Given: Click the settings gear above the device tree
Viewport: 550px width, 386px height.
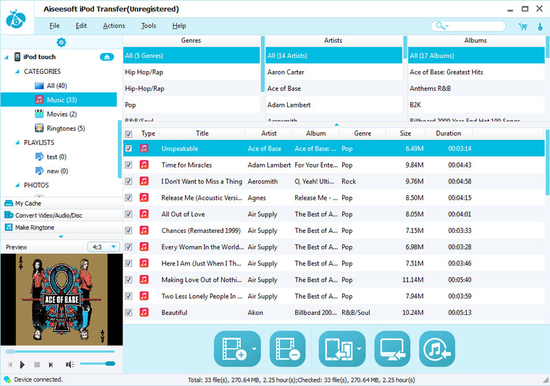Looking at the screenshot, I should 61,43.
